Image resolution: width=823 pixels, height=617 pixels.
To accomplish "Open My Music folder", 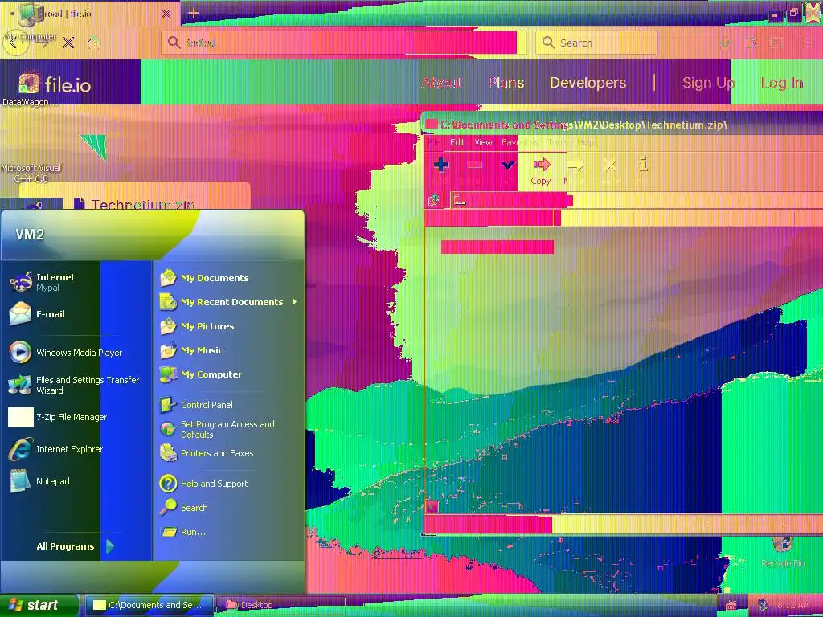I will point(191,350).
